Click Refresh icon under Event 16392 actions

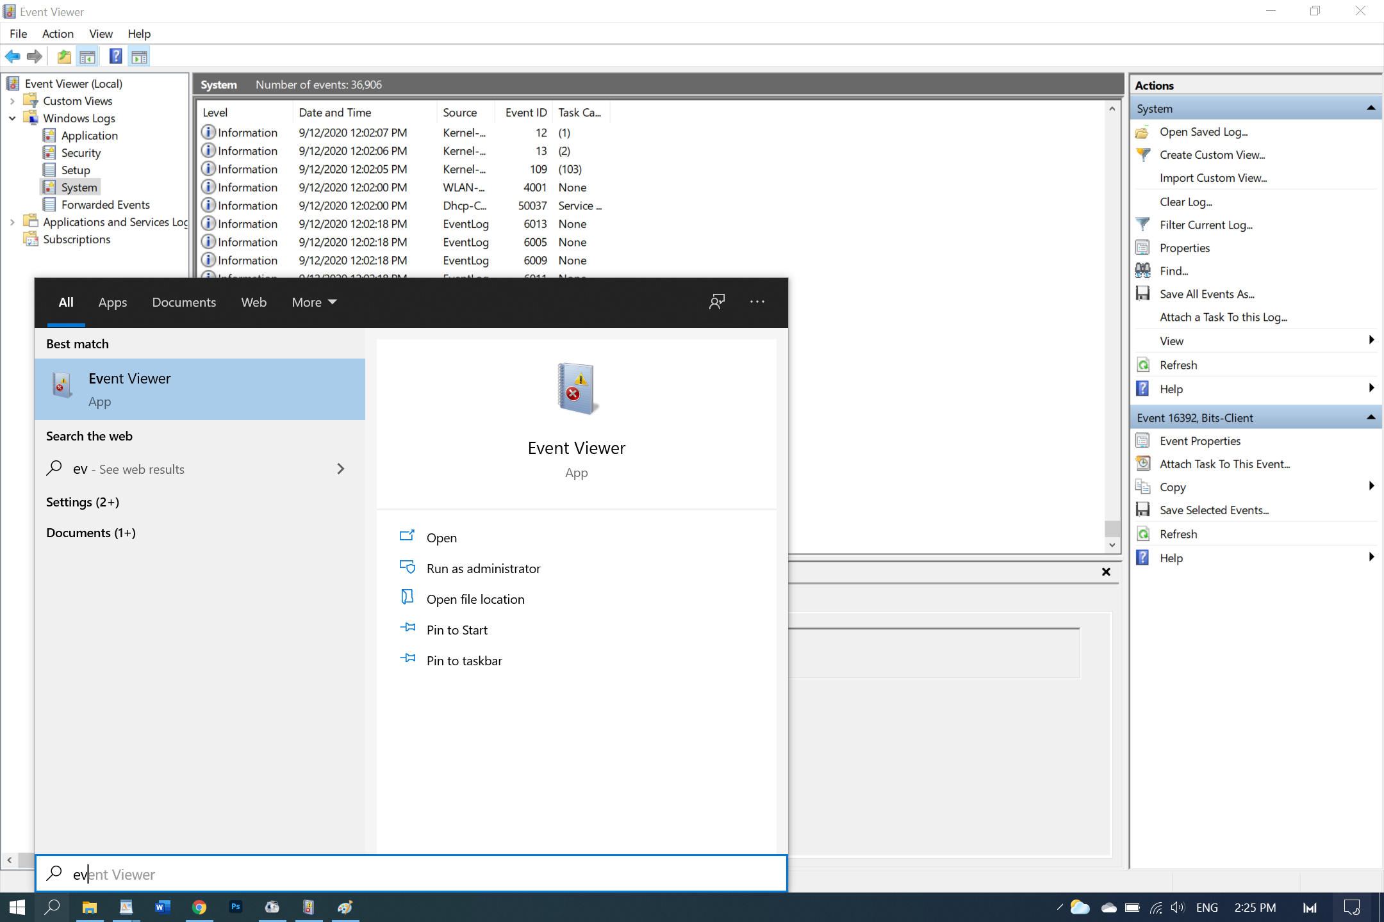[x=1142, y=534]
